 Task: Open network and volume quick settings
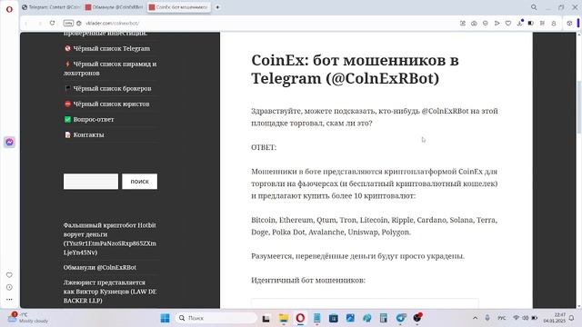(526, 318)
